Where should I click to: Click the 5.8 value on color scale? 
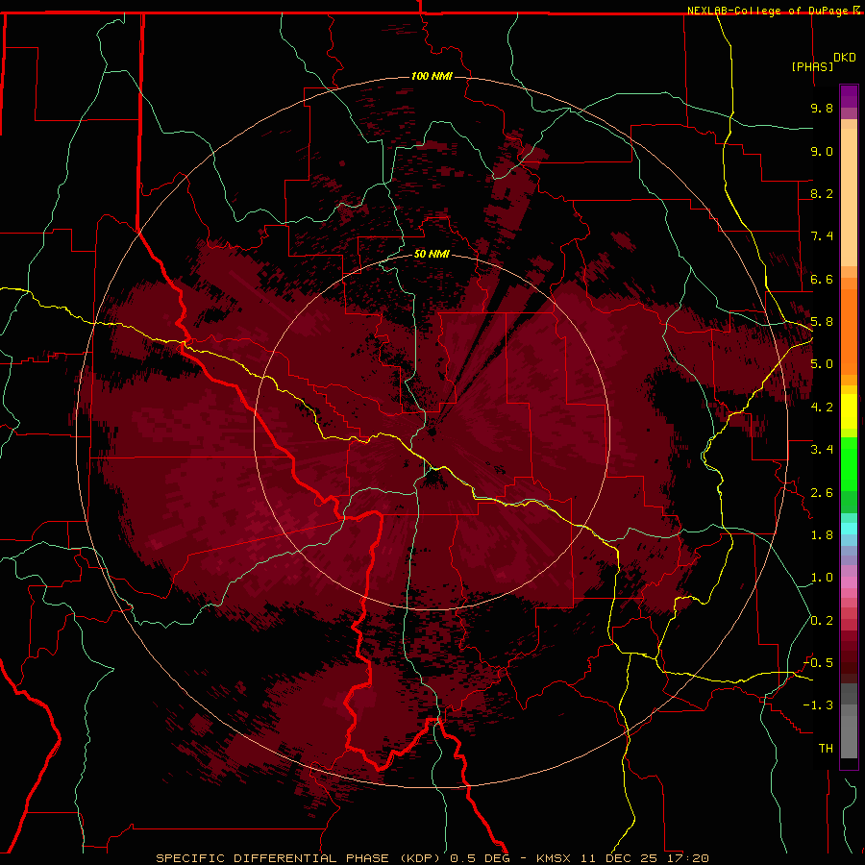pyautogui.click(x=822, y=322)
